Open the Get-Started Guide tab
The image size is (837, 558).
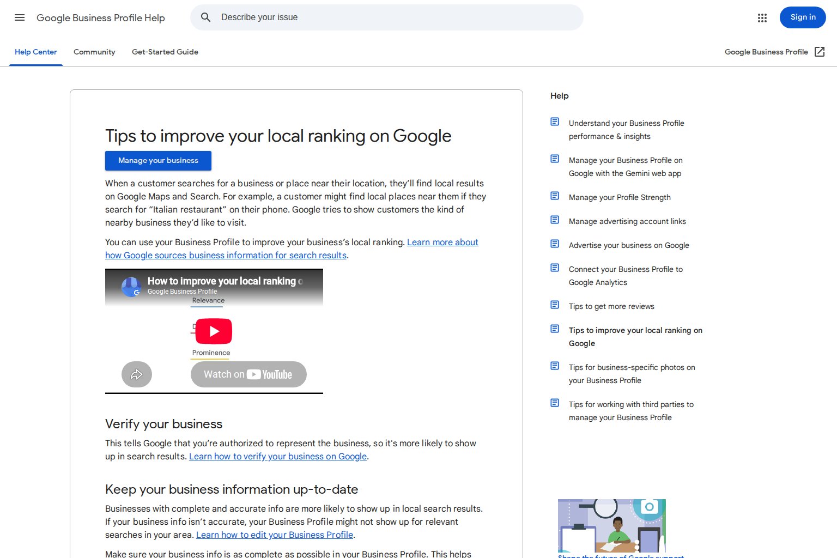[165, 52]
